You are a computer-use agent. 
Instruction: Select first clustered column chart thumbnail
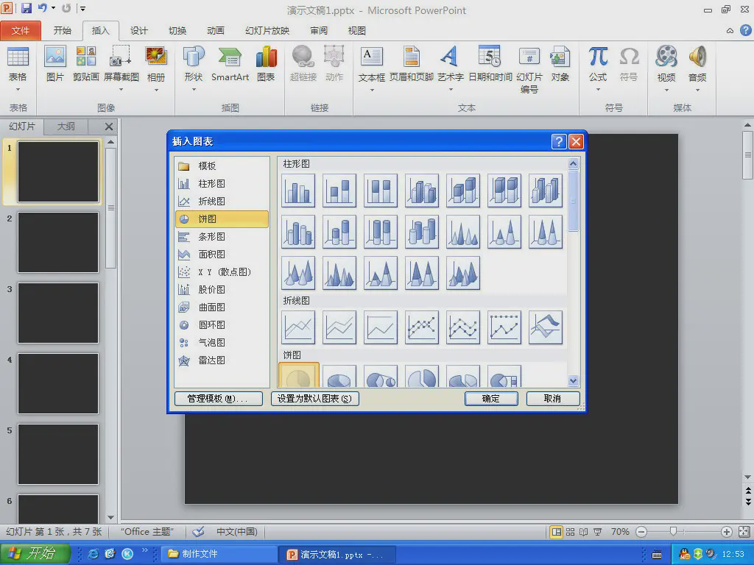(x=298, y=191)
